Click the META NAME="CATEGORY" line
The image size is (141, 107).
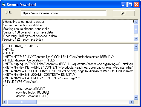tap(42, 78)
